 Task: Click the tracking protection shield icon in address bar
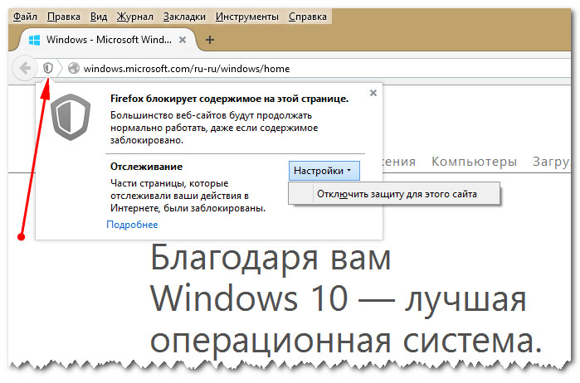pyautogui.click(x=48, y=68)
